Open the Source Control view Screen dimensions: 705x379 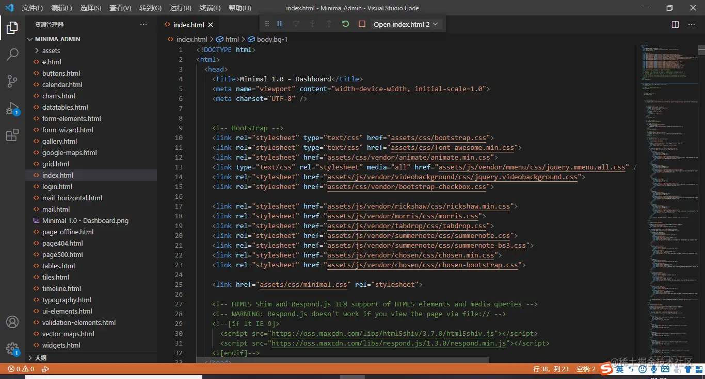click(x=12, y=81)
